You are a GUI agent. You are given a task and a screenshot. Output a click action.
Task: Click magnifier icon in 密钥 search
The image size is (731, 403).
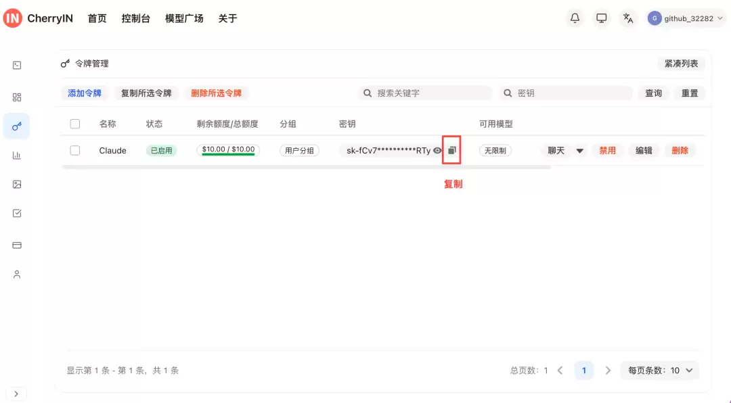(508, 93)
